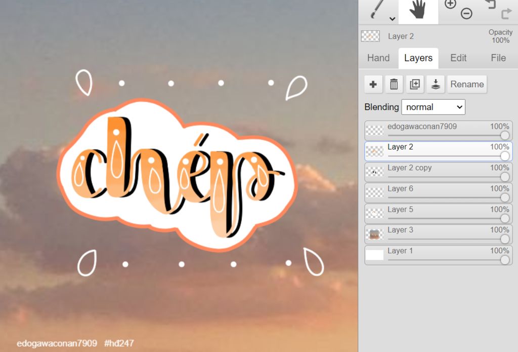Viewport: 518px width, 352px height.
Task: Open the File tab
Action: tap(498, 58)
